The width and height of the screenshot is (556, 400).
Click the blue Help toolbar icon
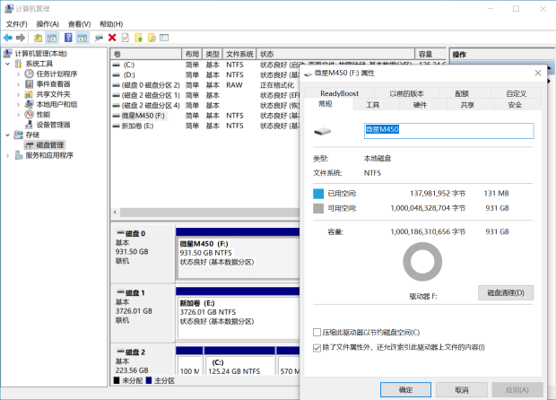[68, 38]
